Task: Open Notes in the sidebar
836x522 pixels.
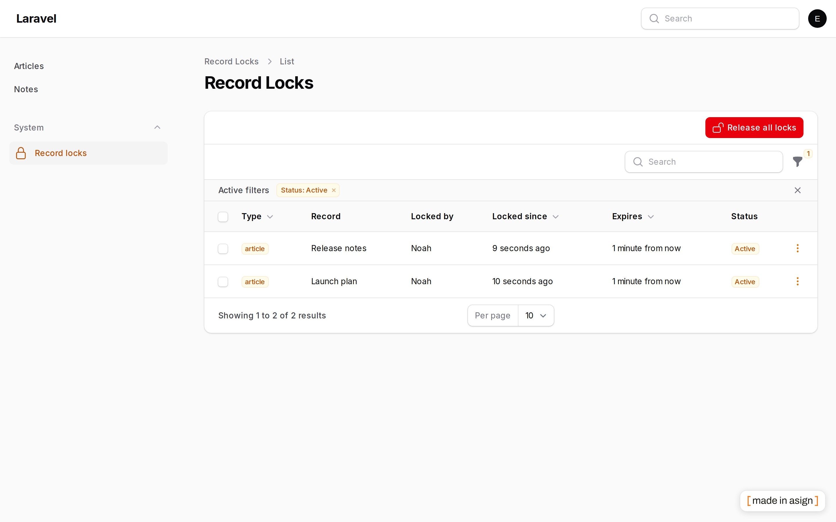Action: pos(26,89)
